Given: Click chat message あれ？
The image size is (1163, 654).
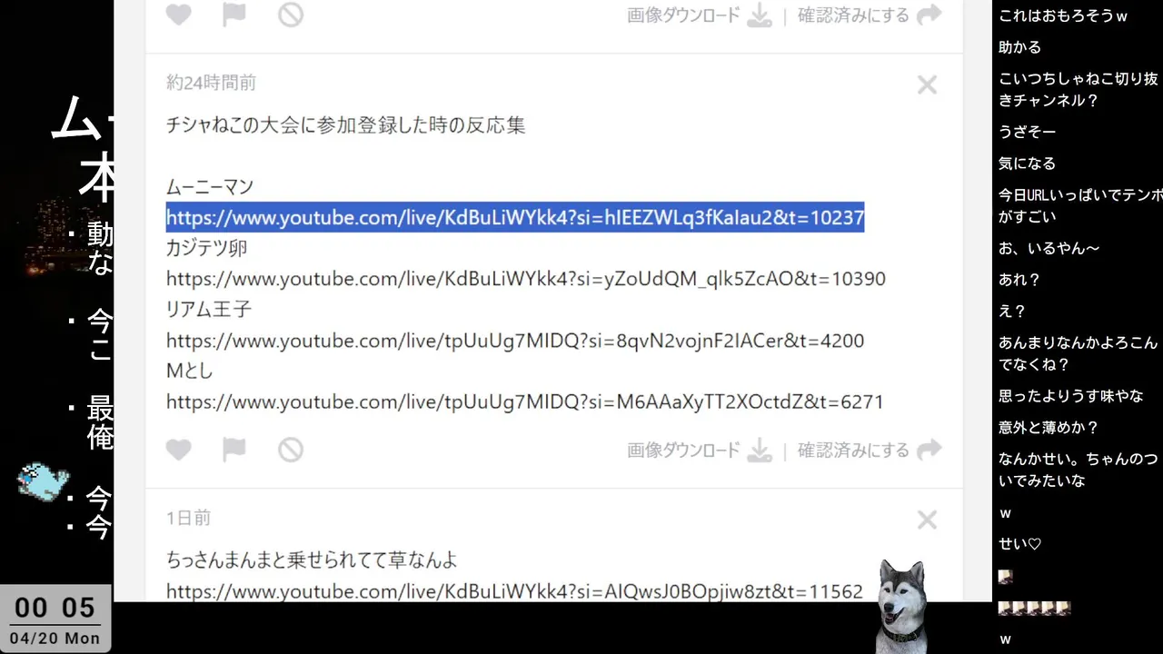Looking at the screenshot, I should point(1019,280).
